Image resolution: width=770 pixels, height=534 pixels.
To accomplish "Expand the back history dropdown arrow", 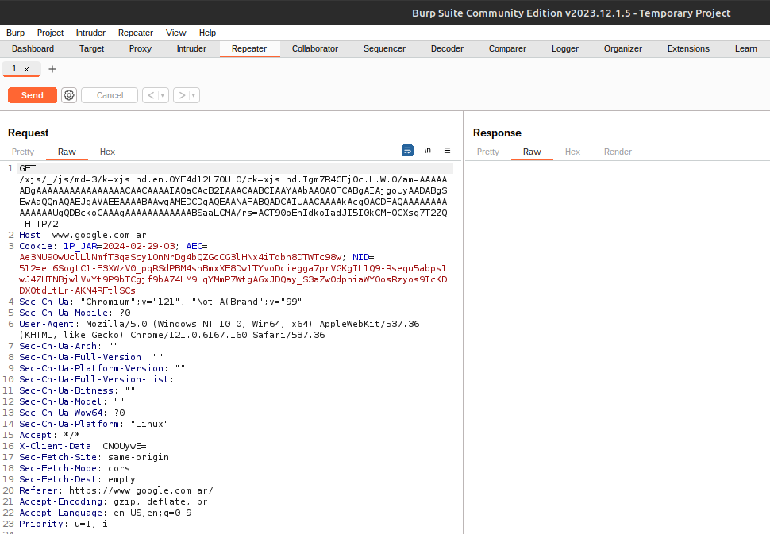I will (163, 95).
